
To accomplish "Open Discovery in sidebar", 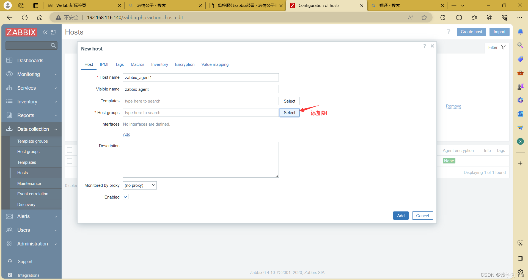I will [35, 204].
